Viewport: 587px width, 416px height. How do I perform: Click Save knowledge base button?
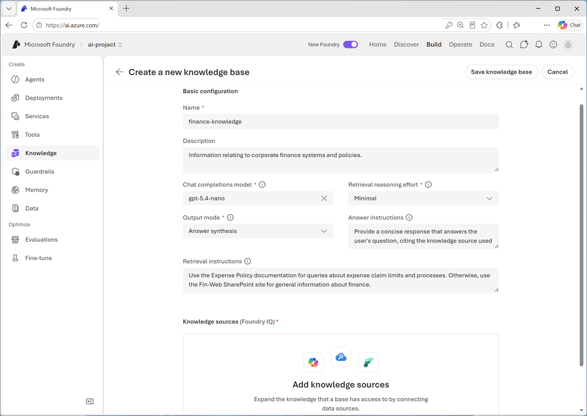[x=501, y=72]
